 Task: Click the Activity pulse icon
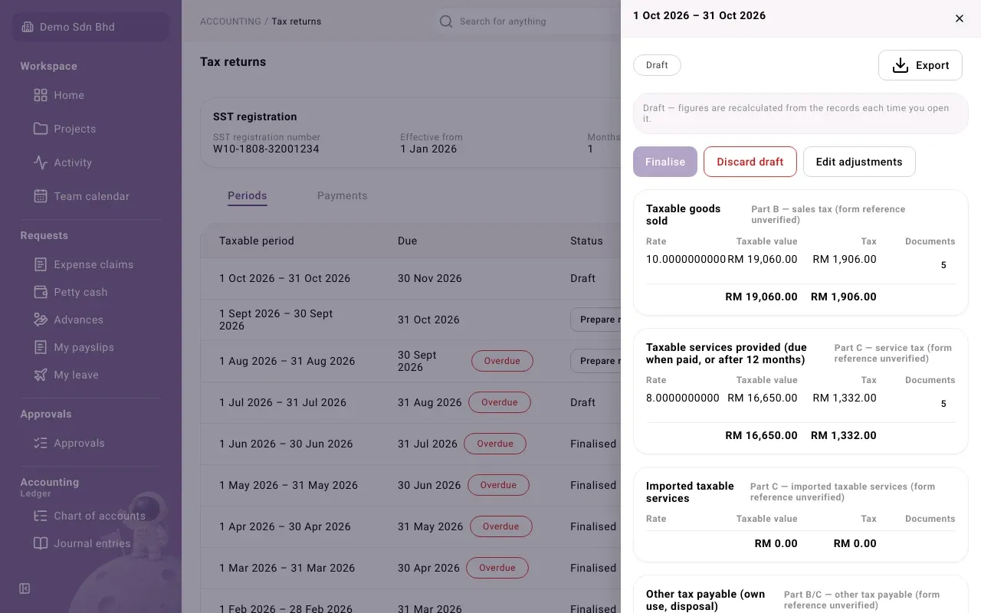[41, 162]
